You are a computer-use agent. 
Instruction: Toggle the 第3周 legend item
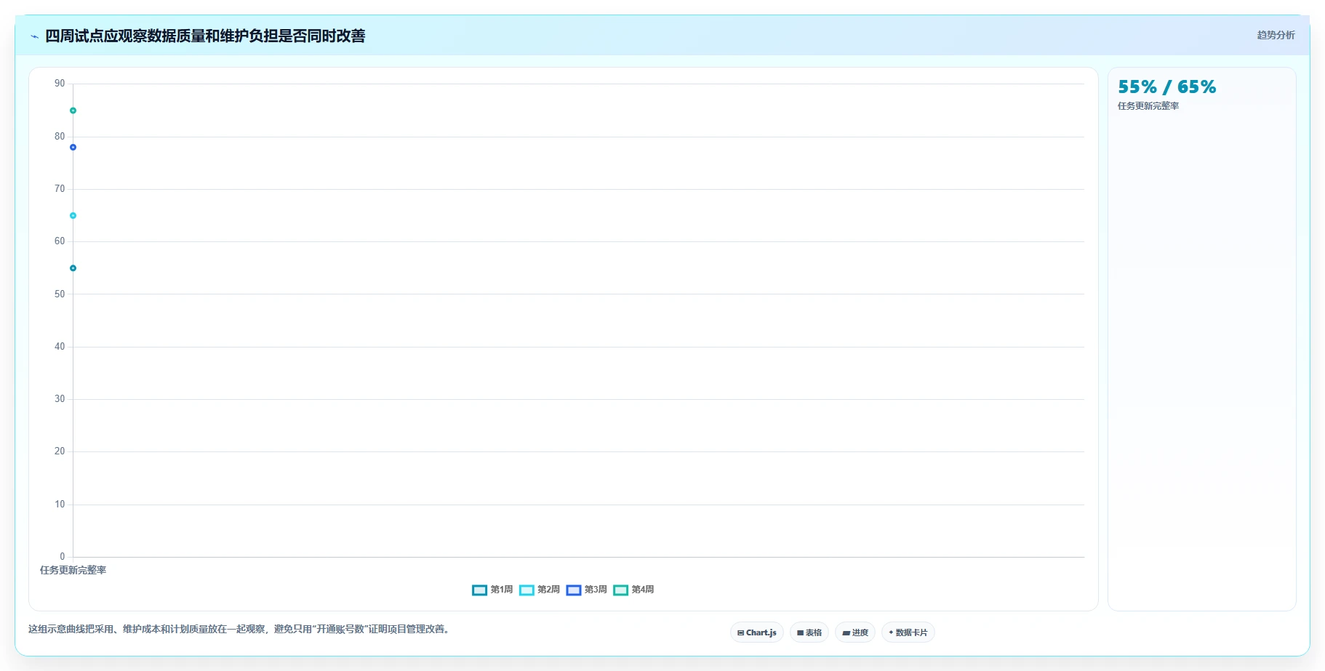coord(587,590)
